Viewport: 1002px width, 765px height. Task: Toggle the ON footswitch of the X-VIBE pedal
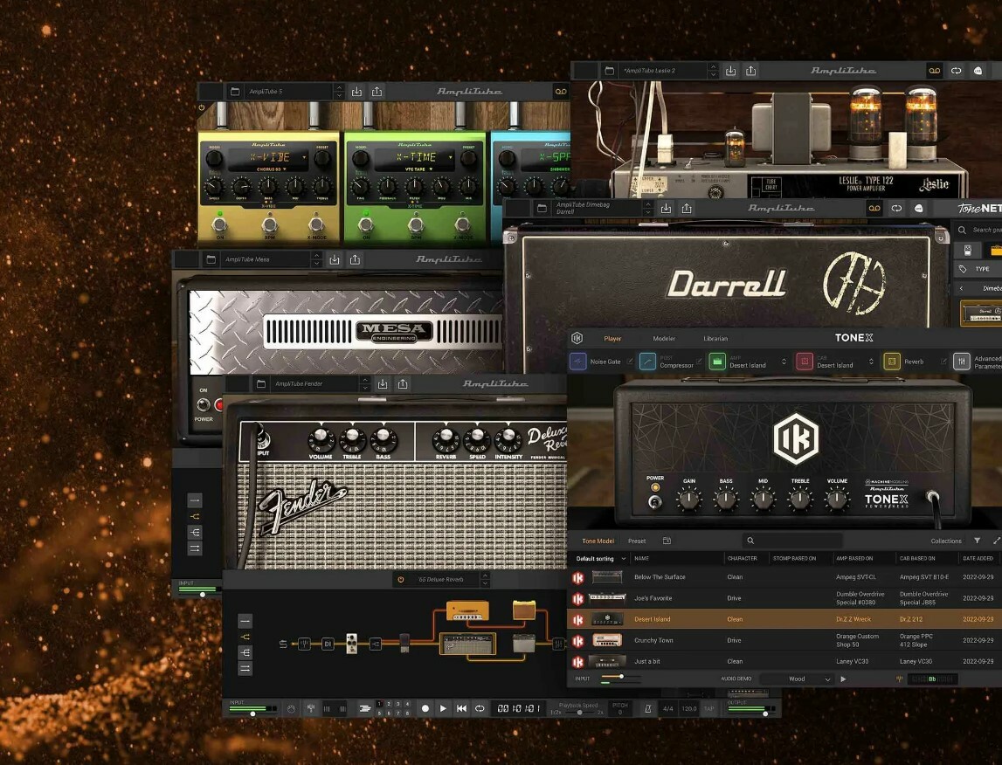(x=219, y=224)
